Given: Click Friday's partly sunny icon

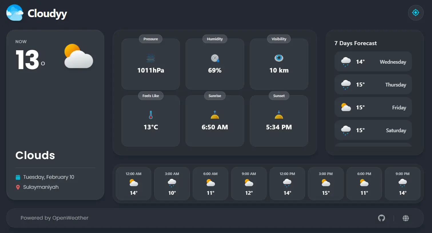Looking at the screenshot, I should click(346, 107).
